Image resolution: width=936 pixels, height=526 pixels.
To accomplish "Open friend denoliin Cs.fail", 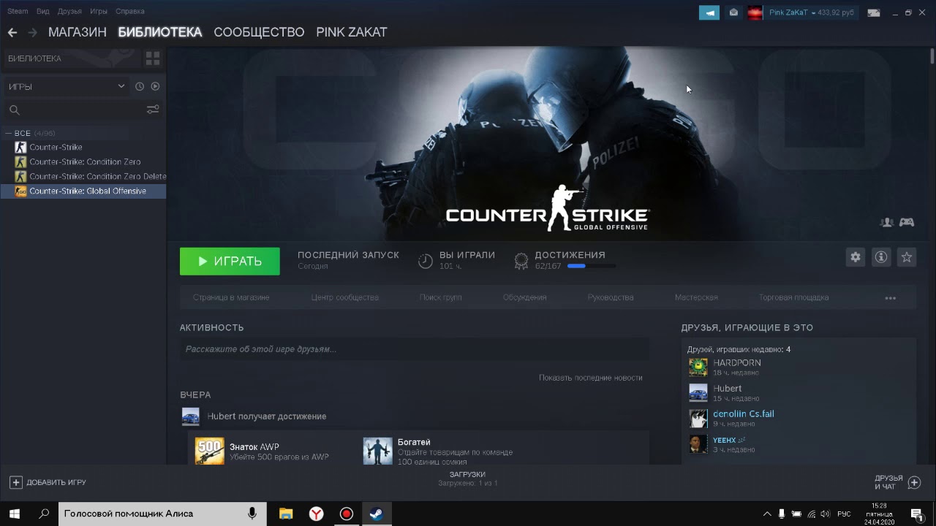I will (743, 413).
